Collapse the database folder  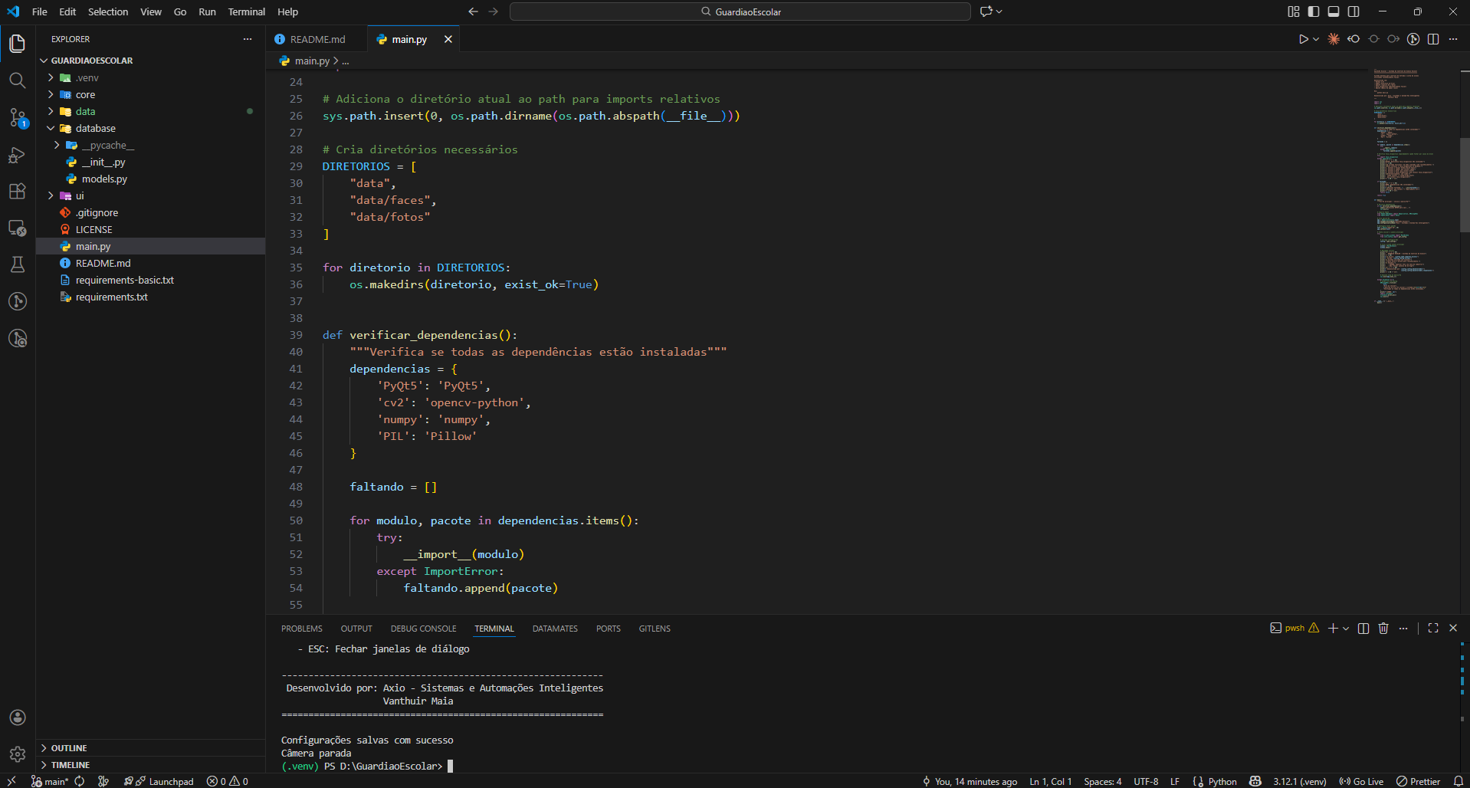tap(95, 129)
